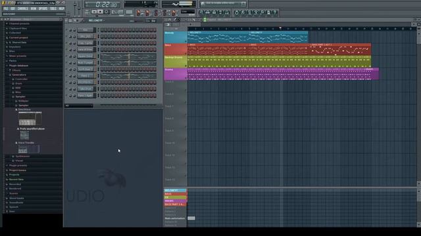Select the Sliced beats browser entry
Image resolution: width=421 pixels, height=236 pixels.
pyautogui.click(x=16, y=198)
